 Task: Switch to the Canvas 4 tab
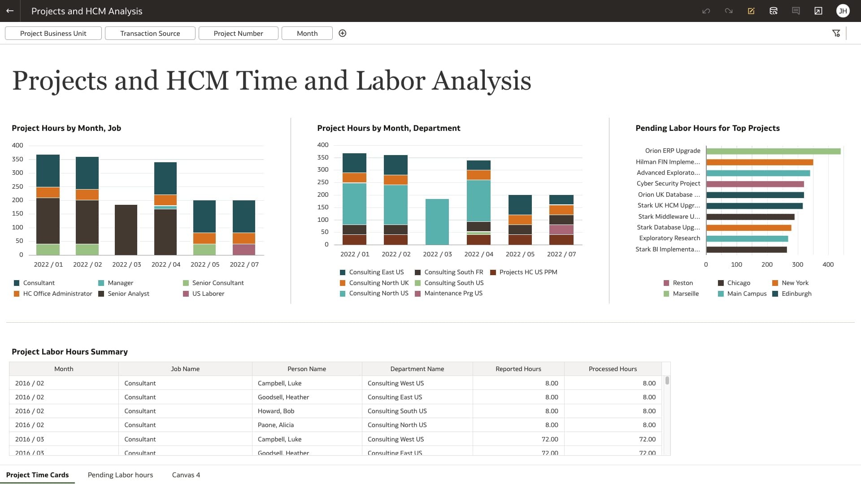coord(186,475)
